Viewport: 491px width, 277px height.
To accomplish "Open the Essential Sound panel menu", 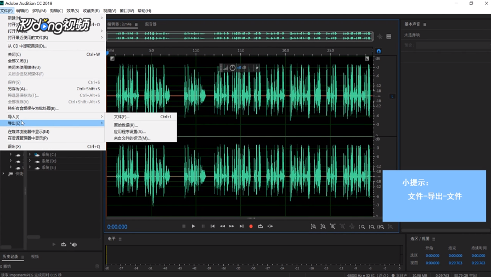I will [425, 25].
